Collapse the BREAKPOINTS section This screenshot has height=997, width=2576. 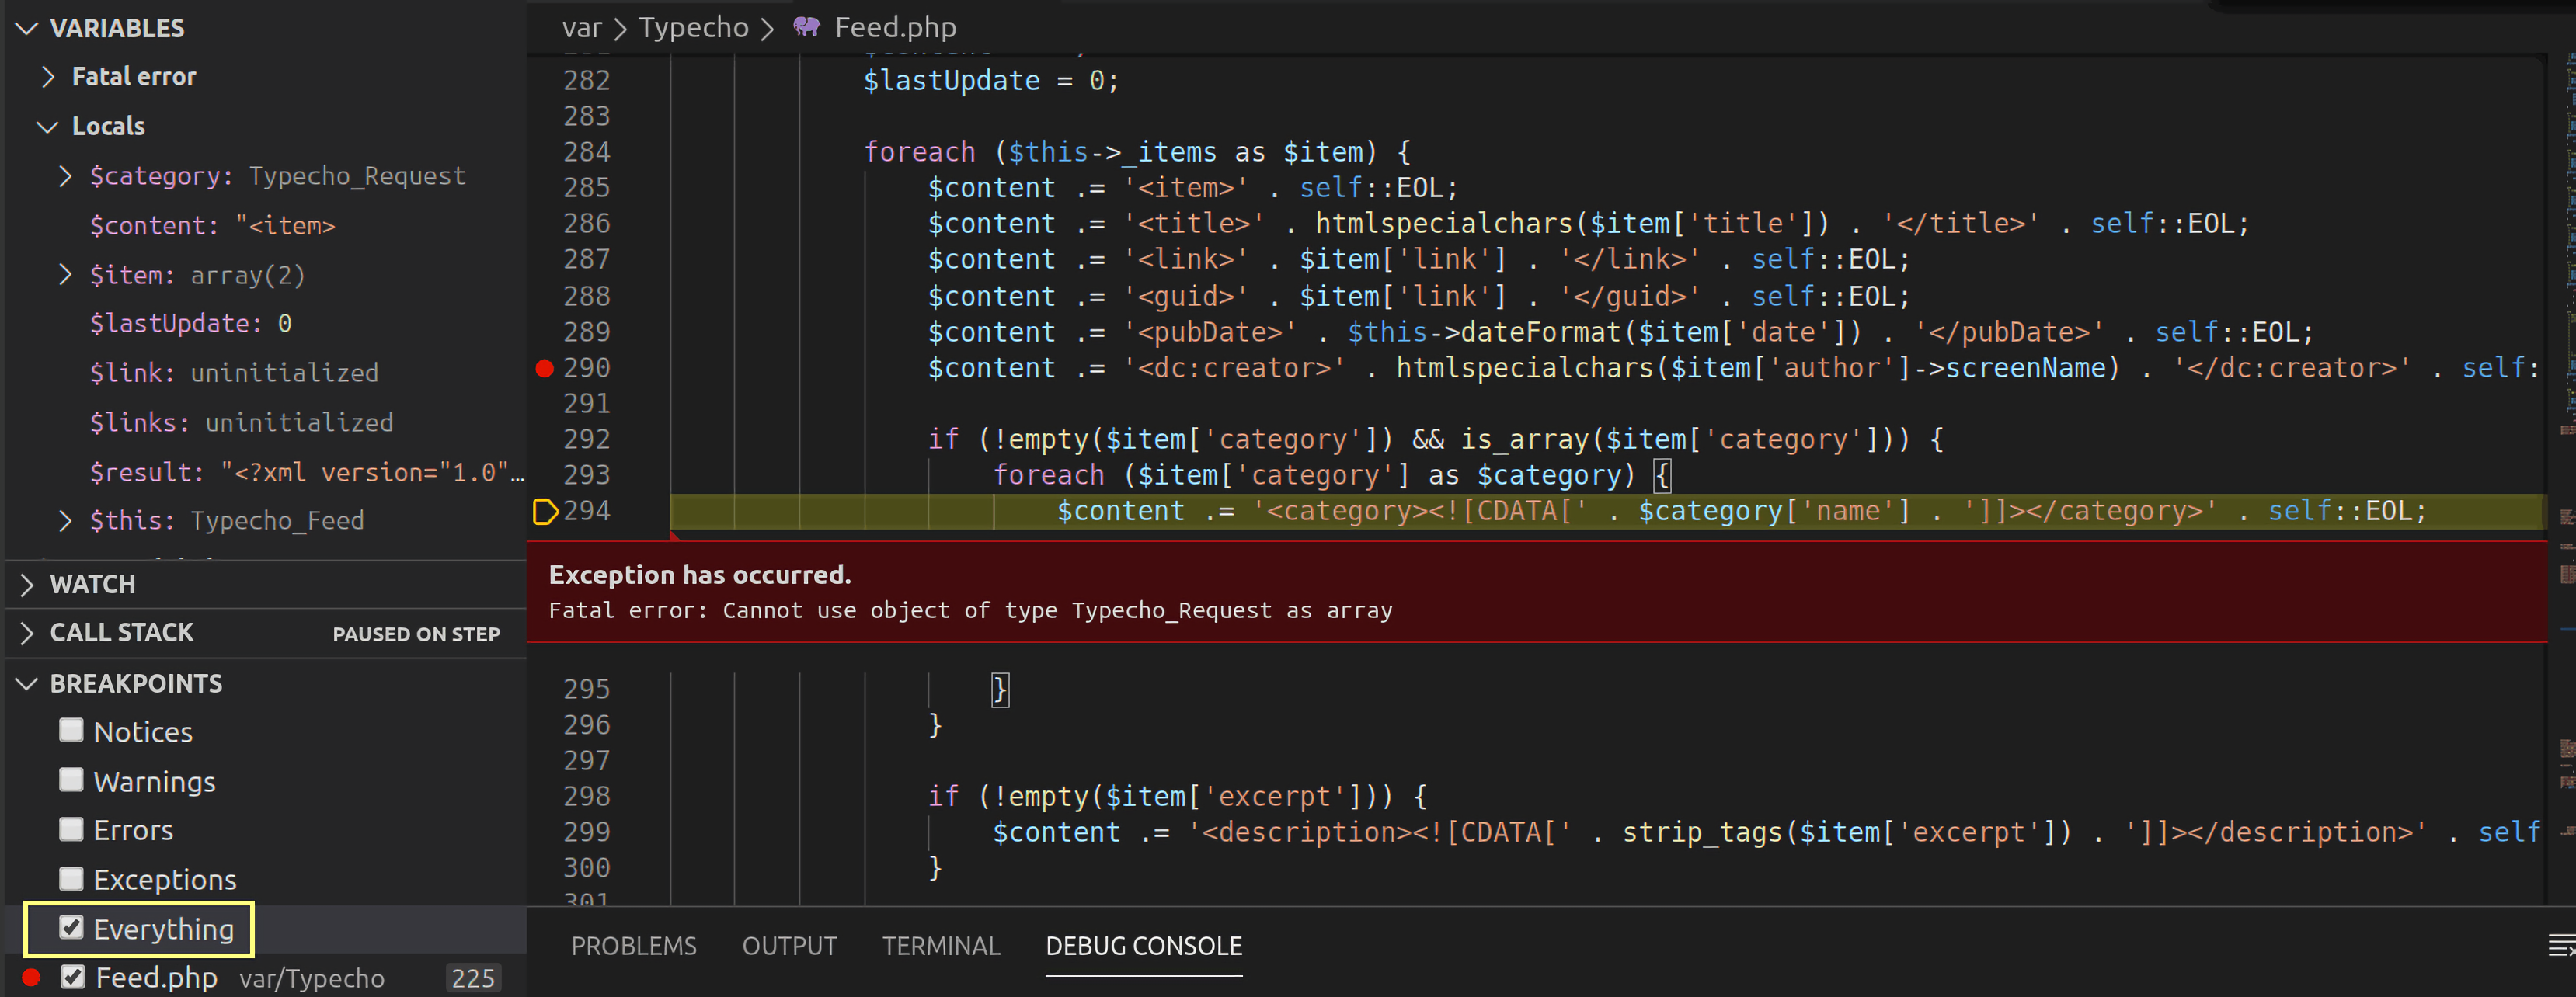tap(28, 683)
